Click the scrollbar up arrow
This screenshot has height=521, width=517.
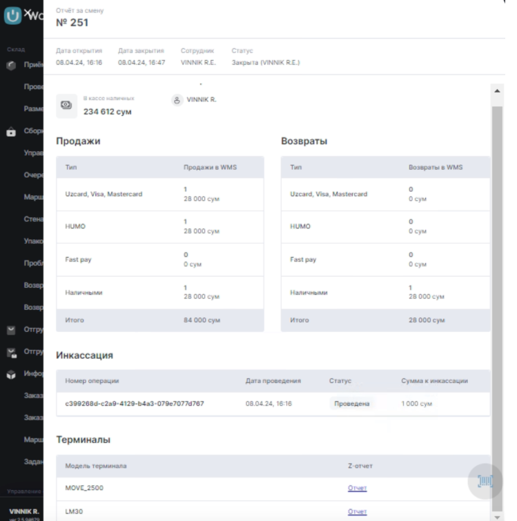(x=497, y=90)
